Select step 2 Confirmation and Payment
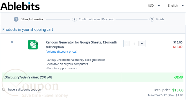Viewport: 186px width, 100px height. coord(93,19)
